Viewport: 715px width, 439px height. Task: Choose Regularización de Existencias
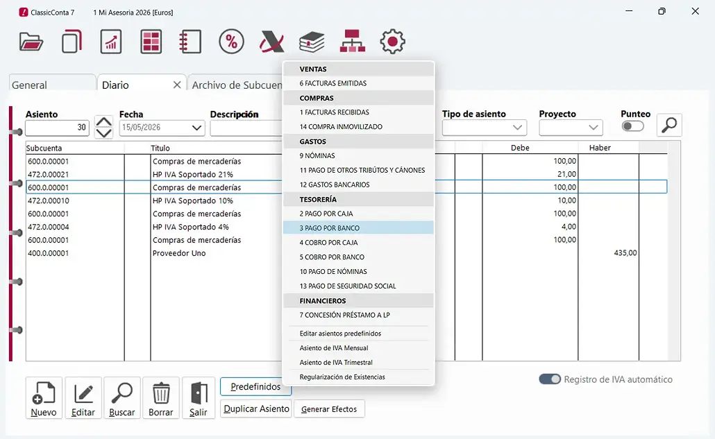[x=358, y=377]
